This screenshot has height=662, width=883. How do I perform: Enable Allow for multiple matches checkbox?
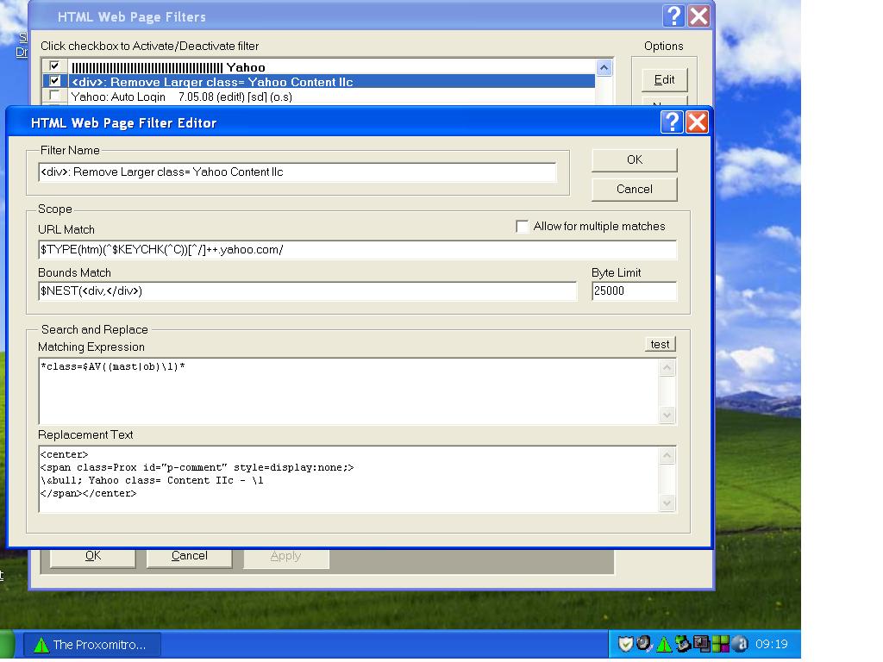tap(523, 227)
